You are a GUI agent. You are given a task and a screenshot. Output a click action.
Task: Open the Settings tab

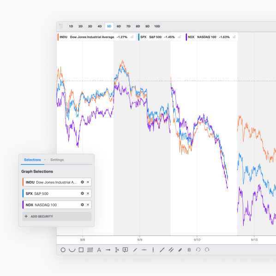(x=57, y=160)
